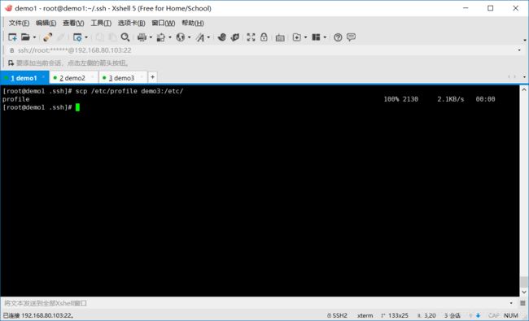Expand the file transfer dropdown arrow
Image resolution: width=529 pixels, height=321 pixels.
170,37
